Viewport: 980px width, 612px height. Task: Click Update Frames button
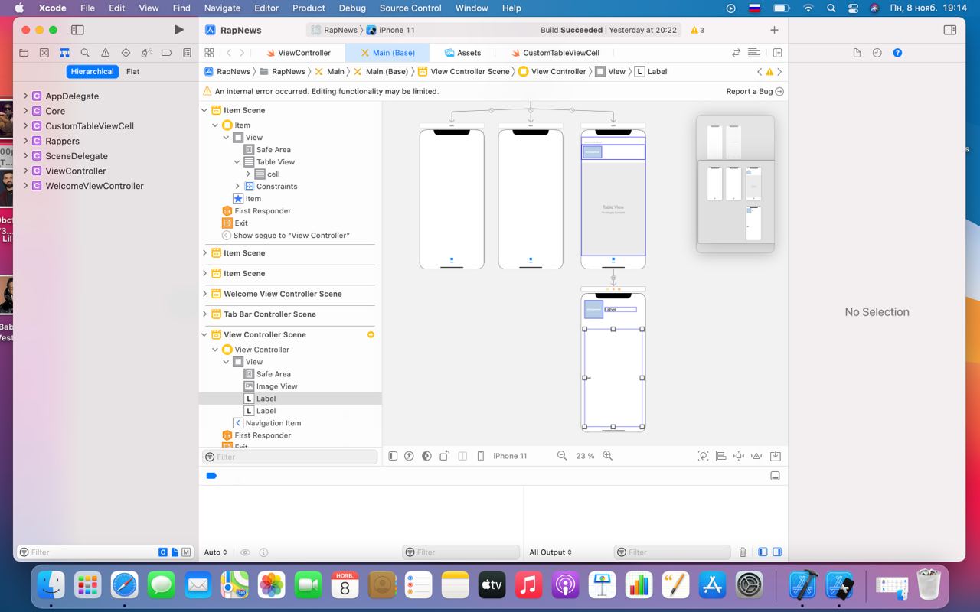tap(703, 456)
